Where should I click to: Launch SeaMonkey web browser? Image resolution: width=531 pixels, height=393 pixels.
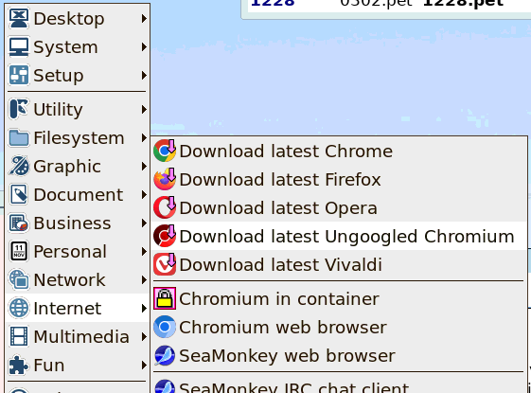click(339, 356)
